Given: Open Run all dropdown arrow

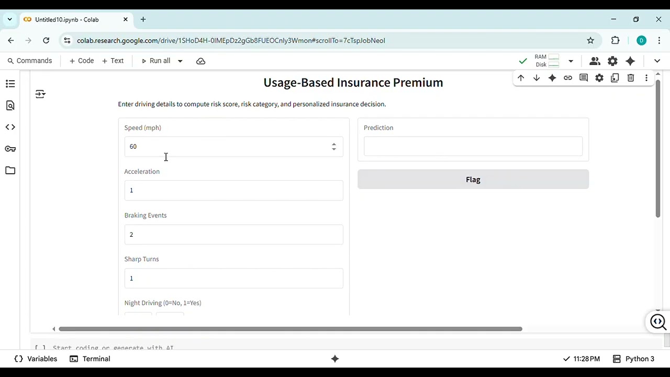Looking at the screenshot, I should click(x=180, y=61).
